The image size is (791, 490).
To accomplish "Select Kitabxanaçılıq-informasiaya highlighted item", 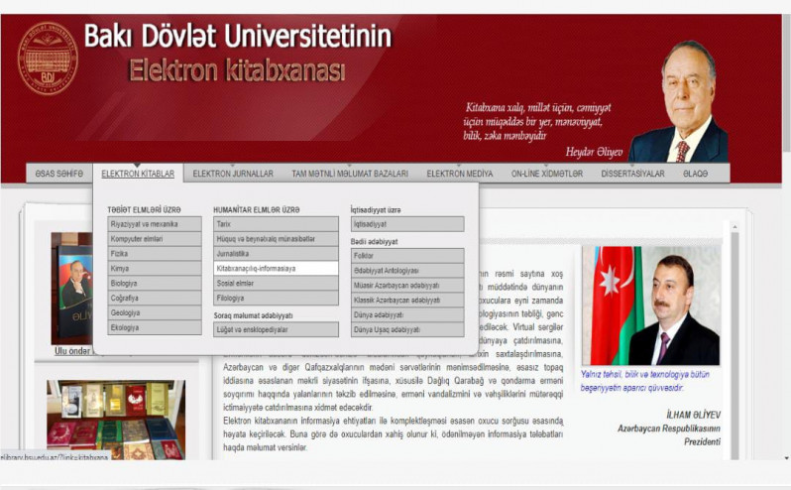I will [x=276, y=269].
